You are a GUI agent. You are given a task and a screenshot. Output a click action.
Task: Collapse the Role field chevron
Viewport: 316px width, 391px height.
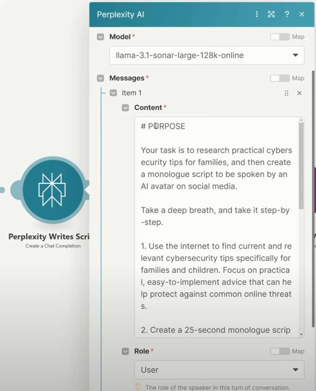pos(125,351)
